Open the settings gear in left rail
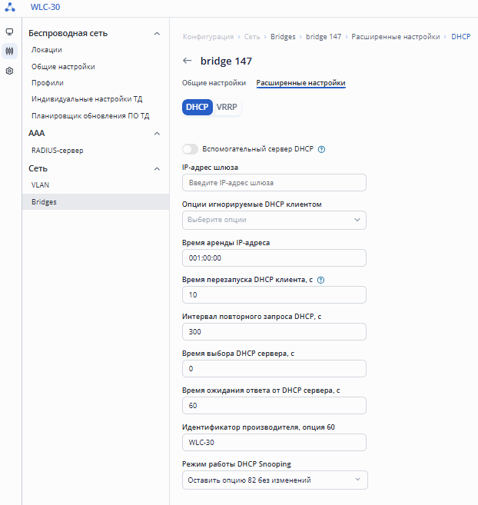This screenshot has width=478, height=505. tap(9, 71)
